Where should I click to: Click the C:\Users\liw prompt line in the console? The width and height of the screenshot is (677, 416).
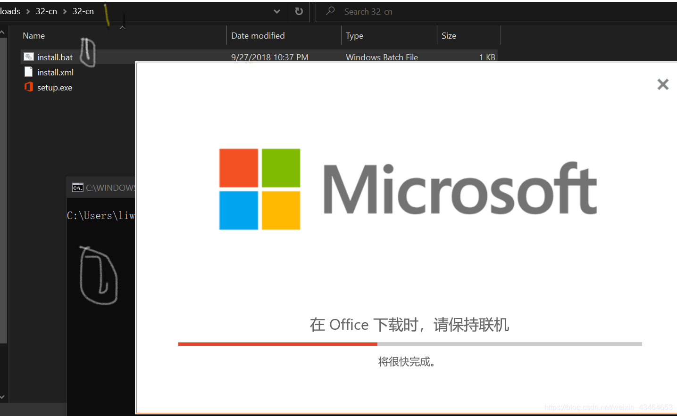point(101,216)
